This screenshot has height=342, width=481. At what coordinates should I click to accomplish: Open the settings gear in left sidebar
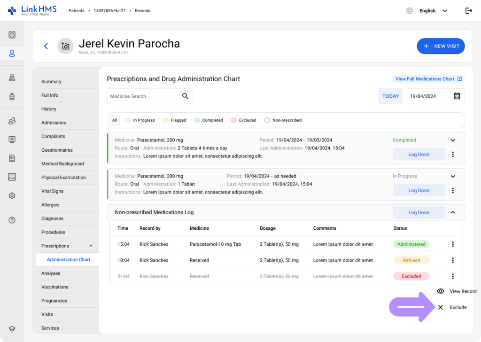[12, 196]
